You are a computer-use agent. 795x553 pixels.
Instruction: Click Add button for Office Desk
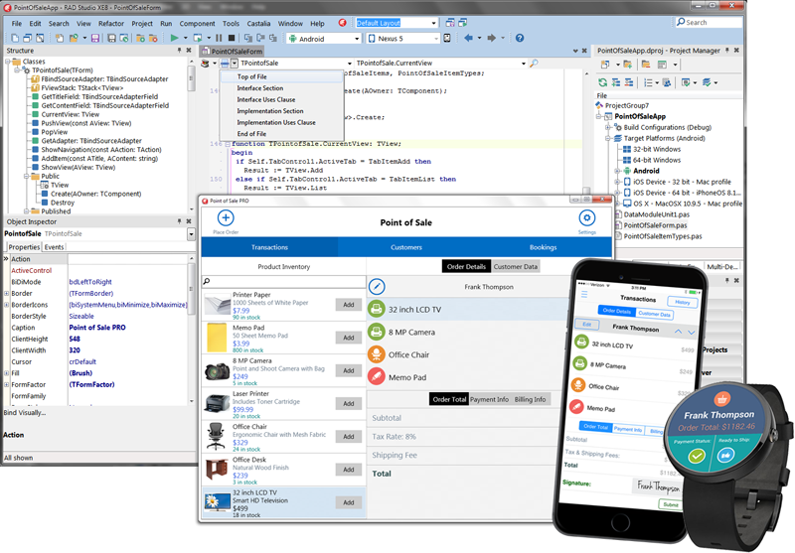pos(349,469)
